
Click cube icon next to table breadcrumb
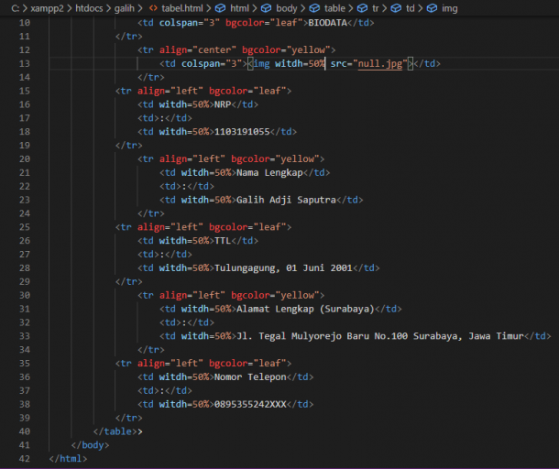[x=314, y=8]
